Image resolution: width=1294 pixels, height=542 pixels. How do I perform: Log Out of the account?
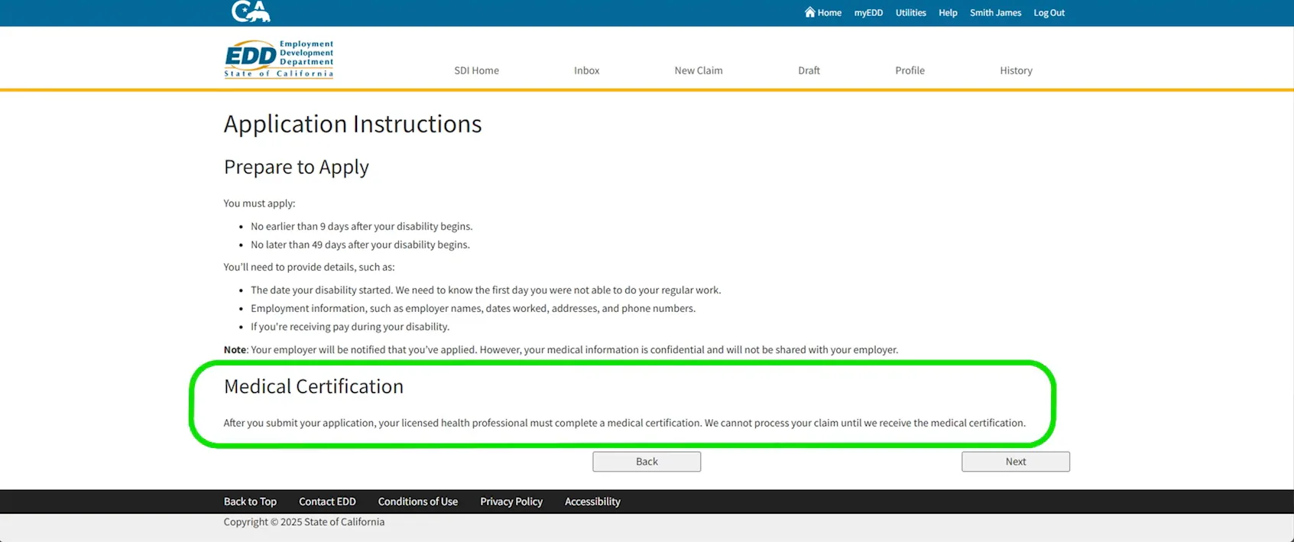pos(1049,12)
